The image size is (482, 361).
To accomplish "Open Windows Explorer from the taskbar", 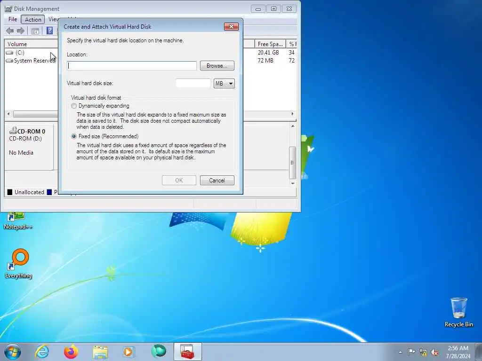I will [100, 352].
